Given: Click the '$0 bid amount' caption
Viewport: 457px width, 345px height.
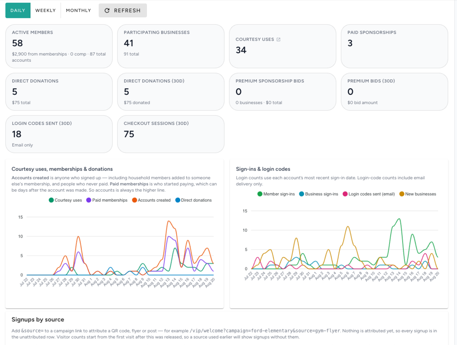Looking at the screenshot, I should coord(363,102).
